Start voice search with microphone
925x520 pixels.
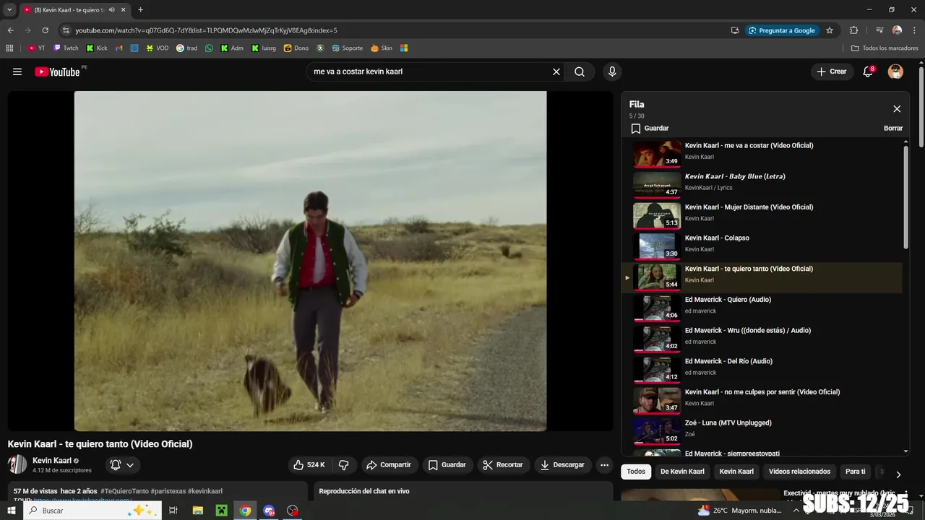click(x=612, y=71)
